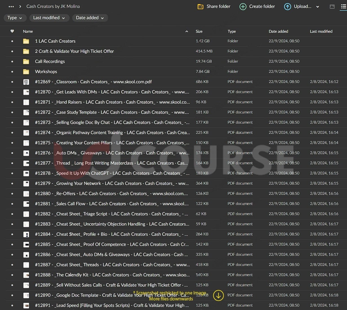Select the #12881 Sales Call Flow PDF
This screenshot has width=347, height=310.
111,204
